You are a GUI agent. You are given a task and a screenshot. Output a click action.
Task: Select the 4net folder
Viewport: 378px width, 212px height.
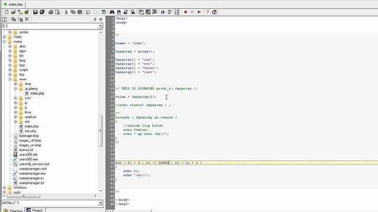[28, 84]
